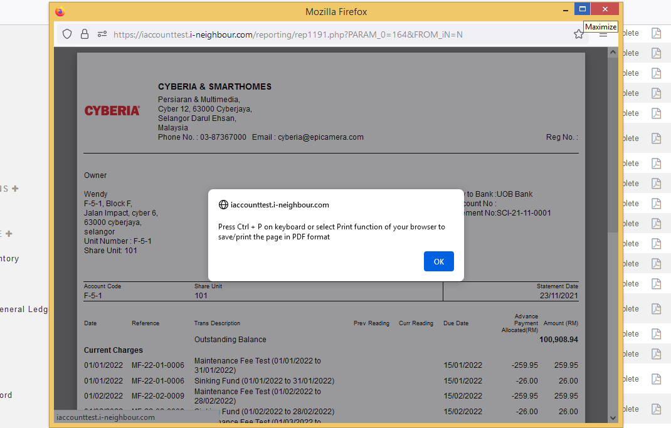
Task: Click the Firefox logo in the title bar
Action: click(60, 11)
